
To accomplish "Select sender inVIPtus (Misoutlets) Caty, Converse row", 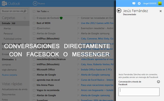I will point(48,39).
